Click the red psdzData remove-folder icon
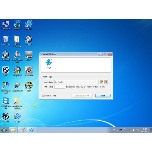This screenshot has width=152, height=152. point(106,82)
